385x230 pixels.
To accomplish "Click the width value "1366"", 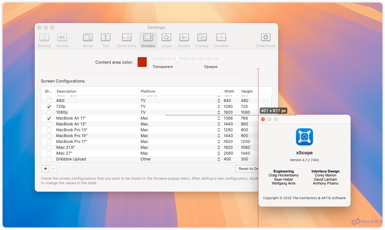I will point(228,118).
